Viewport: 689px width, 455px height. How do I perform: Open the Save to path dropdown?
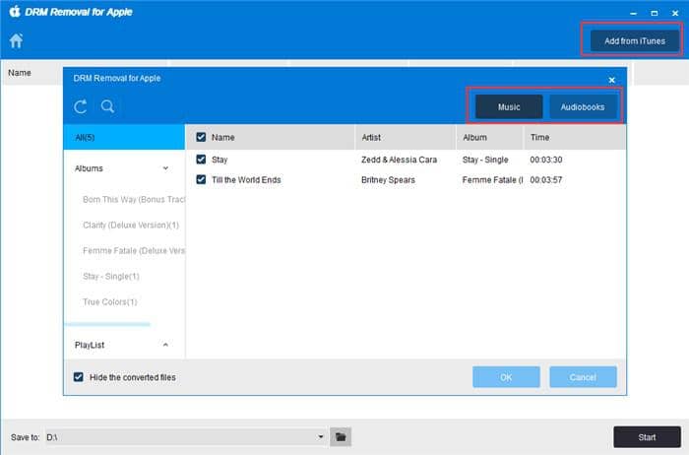click(x=321, y=437)
